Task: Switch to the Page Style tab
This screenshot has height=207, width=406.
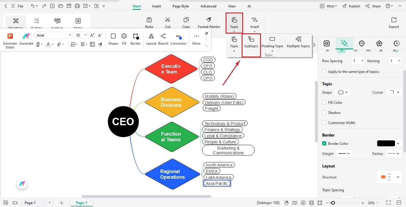Action: (x=181, y=6)
